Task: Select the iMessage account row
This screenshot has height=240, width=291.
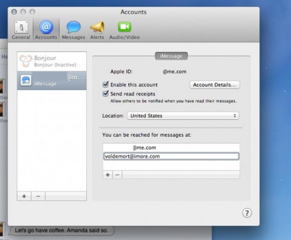Action: pos(52,80)
